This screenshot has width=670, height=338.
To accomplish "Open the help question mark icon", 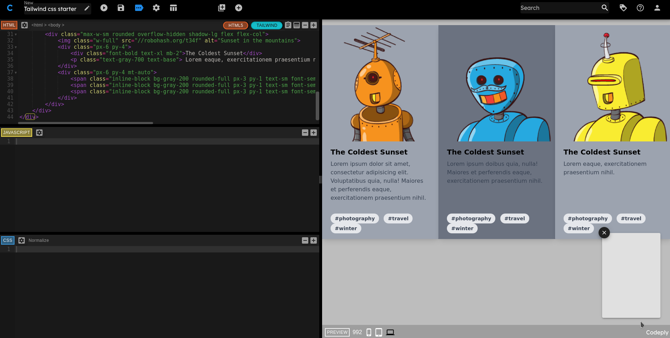I will tap(640, 8).
